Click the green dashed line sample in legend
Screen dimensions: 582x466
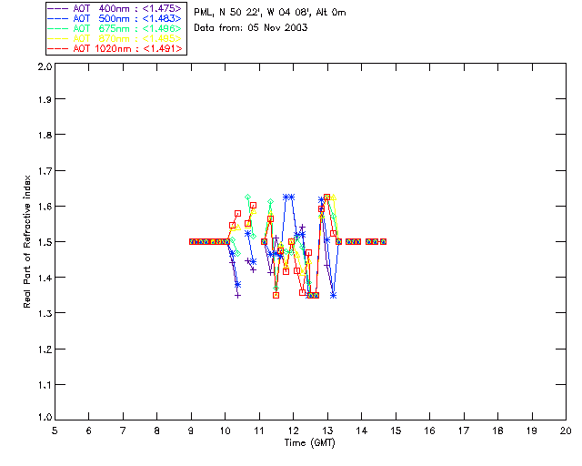[58, 28]
